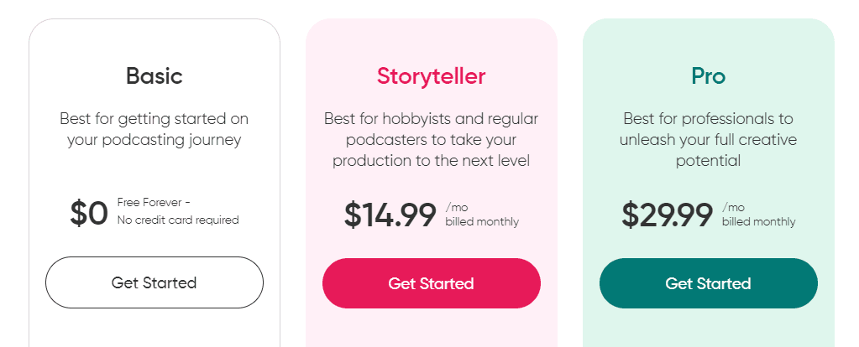Click Get Started on the Basic plan
859x347 pixels.
[154, 282]
